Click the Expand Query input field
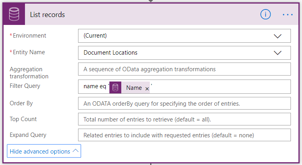This screenshot has width=302, height=165. (x=184, y=135)
